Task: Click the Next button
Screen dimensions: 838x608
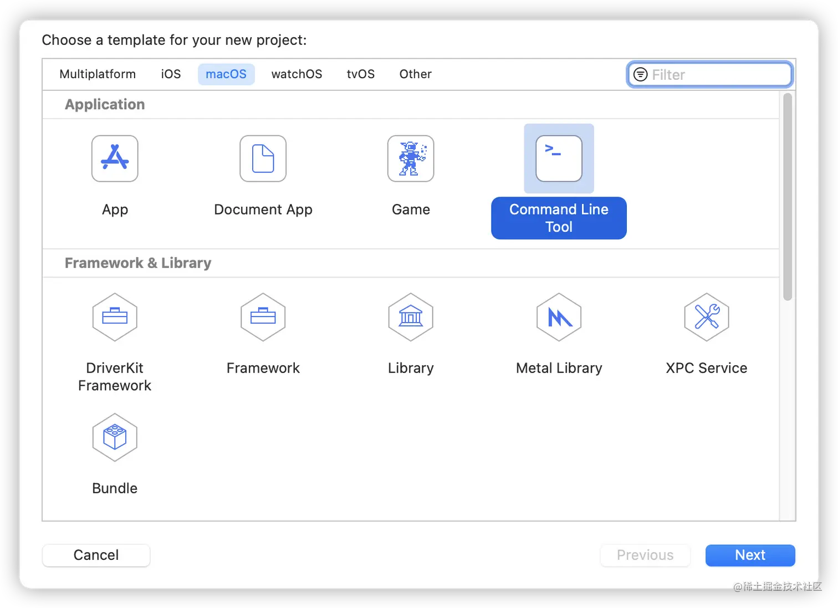Action: pos(750,555)
